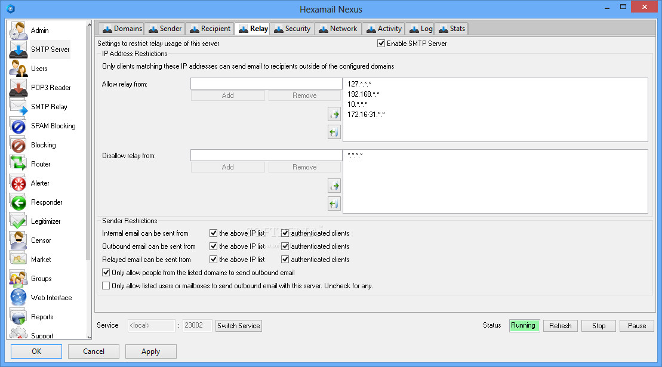This screenshot has width=662, height=367.
Task: Click import arrow icon beside Allow relay list
Action: pos(334,132)
